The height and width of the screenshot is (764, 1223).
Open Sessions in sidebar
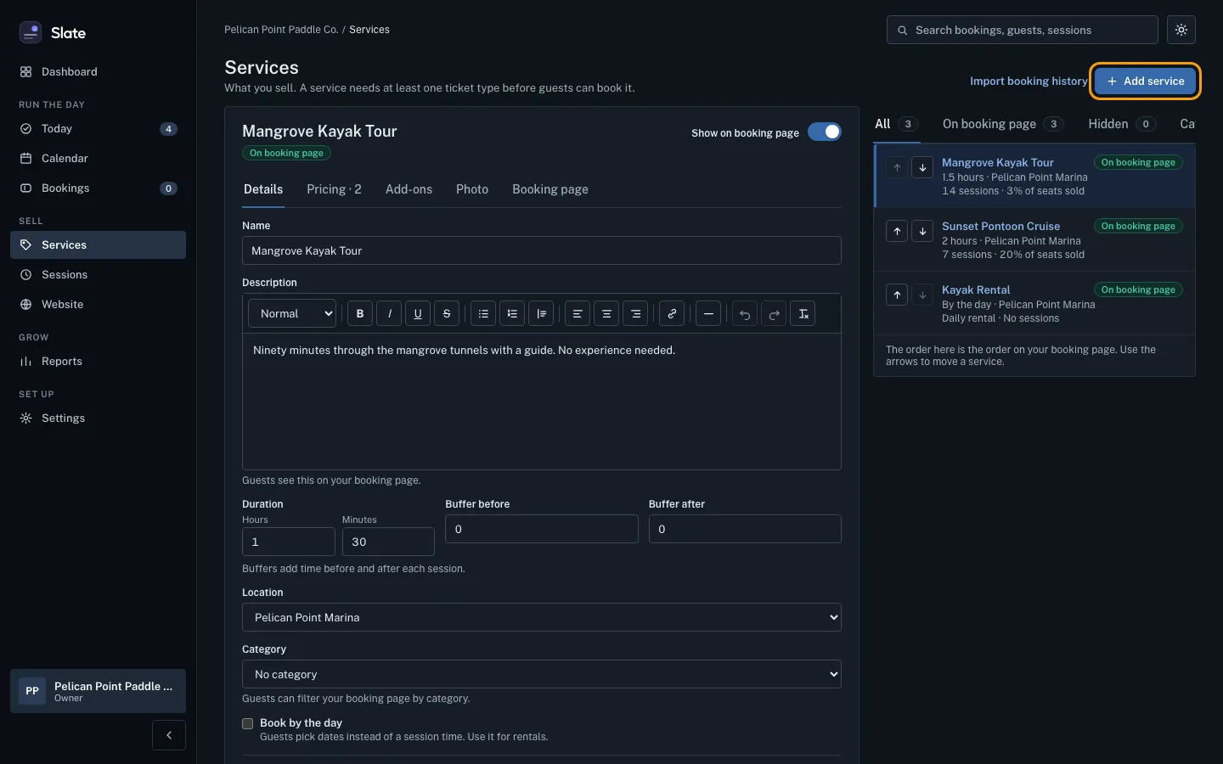point(98,274)
